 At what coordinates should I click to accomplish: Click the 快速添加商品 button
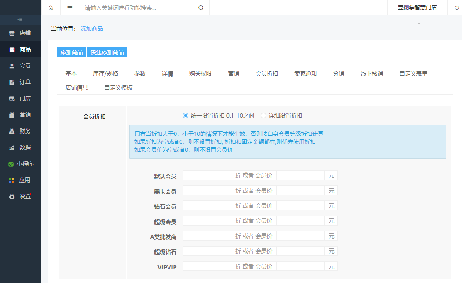[x=107, y=52]
